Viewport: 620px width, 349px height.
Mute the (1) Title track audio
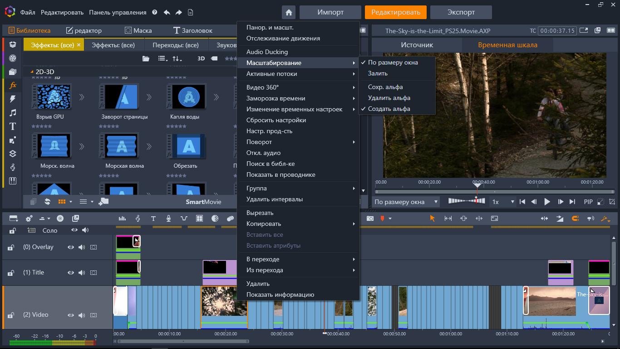pyautogui.click(x=82, y=273)
